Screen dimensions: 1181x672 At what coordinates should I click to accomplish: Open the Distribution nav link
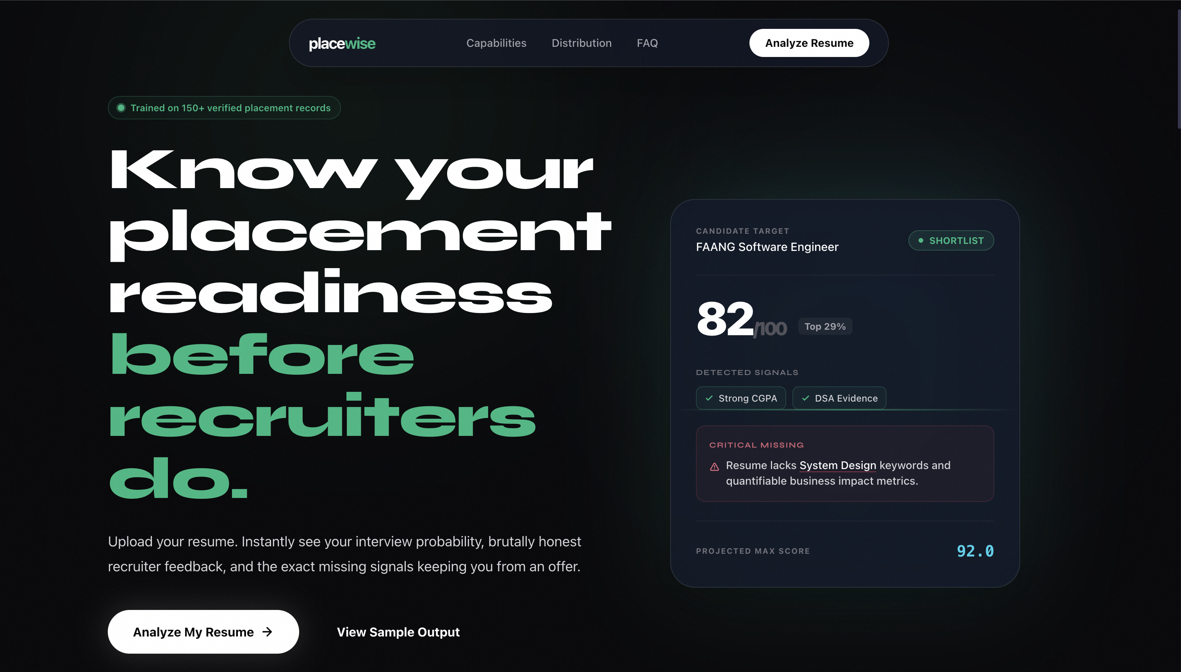(x=582, y=43)
